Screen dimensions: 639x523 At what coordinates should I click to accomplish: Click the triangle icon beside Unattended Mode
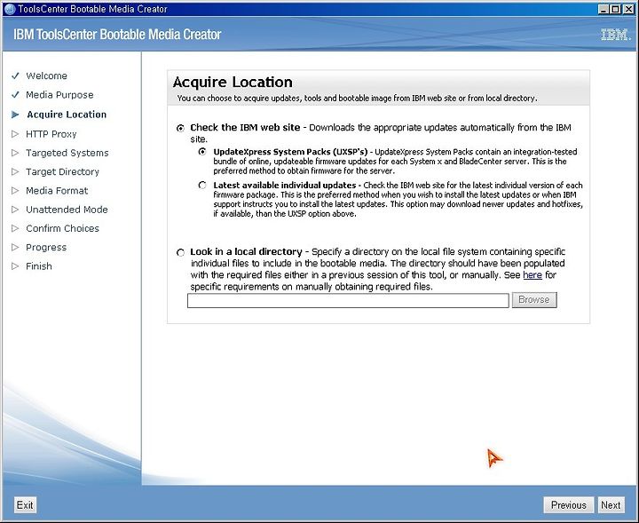tap(15, 210)
